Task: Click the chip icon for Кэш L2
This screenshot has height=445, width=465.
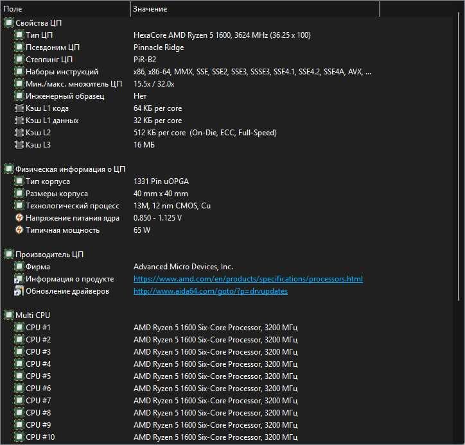Action: 19,132
